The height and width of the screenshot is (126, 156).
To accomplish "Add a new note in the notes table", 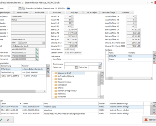I will point(154,103).
